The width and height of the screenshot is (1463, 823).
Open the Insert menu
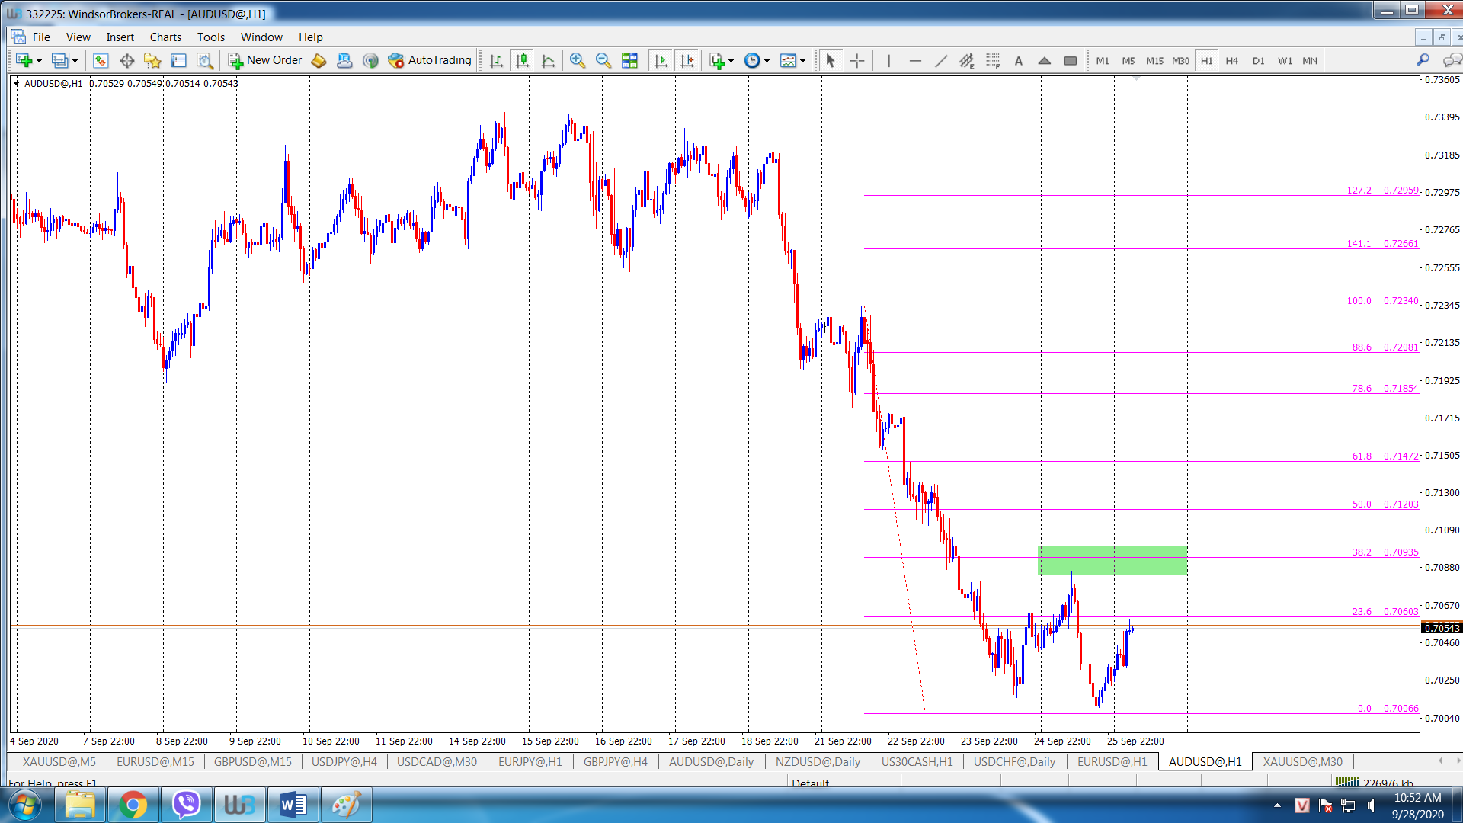pyautogui.click(x=120, y=37)
